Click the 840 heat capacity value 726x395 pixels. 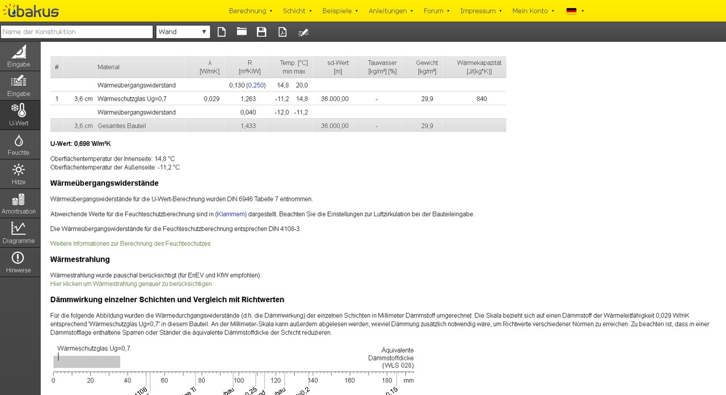(482, 99)
